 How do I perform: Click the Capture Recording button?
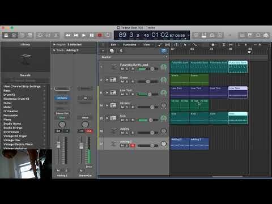click(108, 35)
